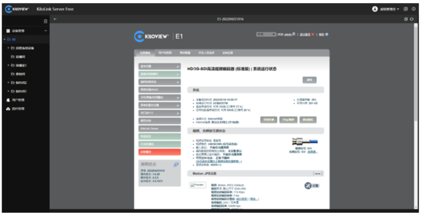Click the Kiloview logo in the top header

(x=17, y=9)
